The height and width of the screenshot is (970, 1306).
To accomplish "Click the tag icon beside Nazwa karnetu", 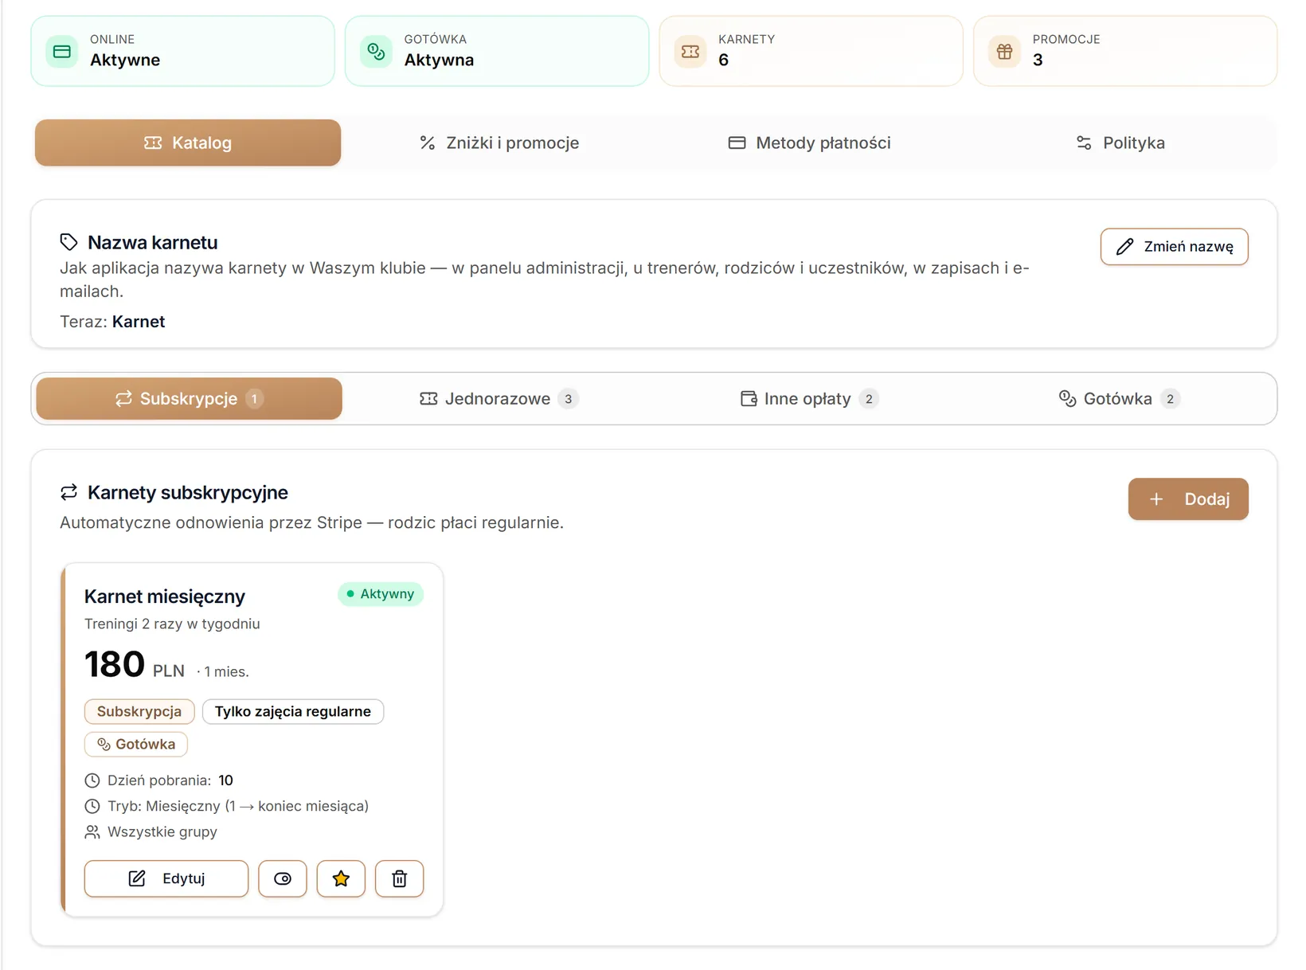I will tap(69, 242).
